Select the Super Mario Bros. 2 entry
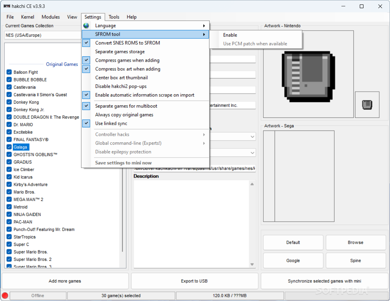Viewport: 390px width, 301px height. point(32,259)
